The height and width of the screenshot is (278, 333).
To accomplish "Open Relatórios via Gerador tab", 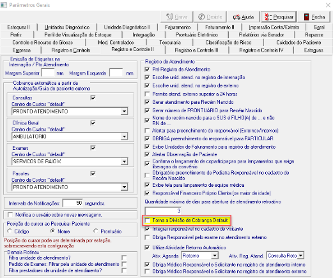I will 261,35.
